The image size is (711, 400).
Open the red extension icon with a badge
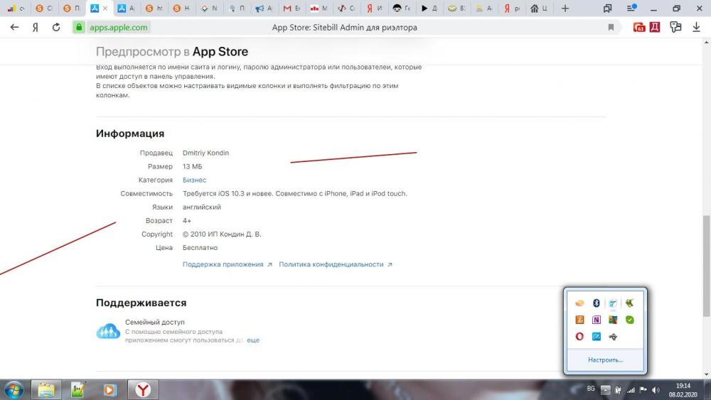click(x=639, y=28)
